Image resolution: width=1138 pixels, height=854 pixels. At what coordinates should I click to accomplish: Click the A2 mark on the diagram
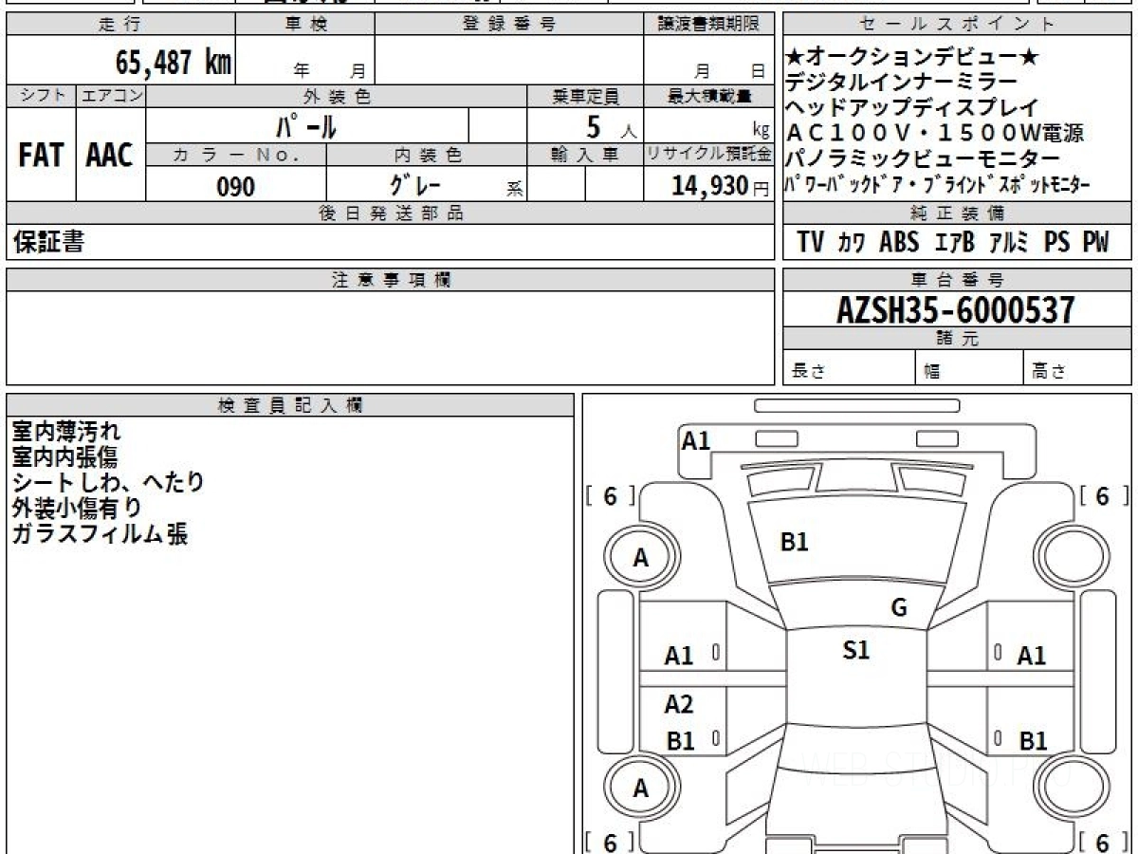tap(679, 704)
